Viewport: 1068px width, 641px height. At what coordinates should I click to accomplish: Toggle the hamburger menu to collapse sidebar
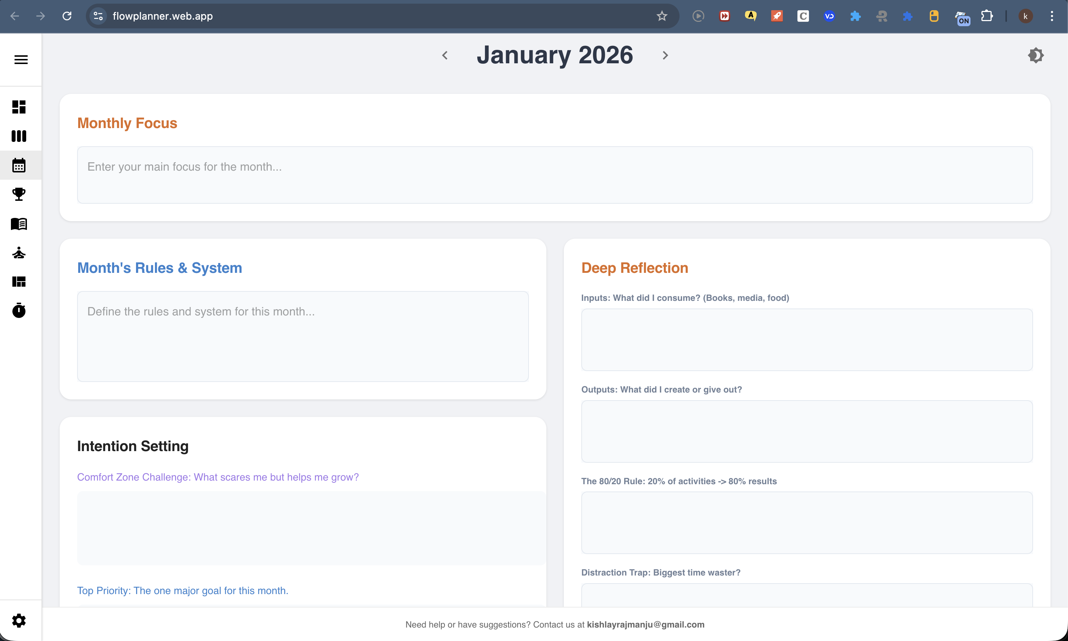pos(20,59)
